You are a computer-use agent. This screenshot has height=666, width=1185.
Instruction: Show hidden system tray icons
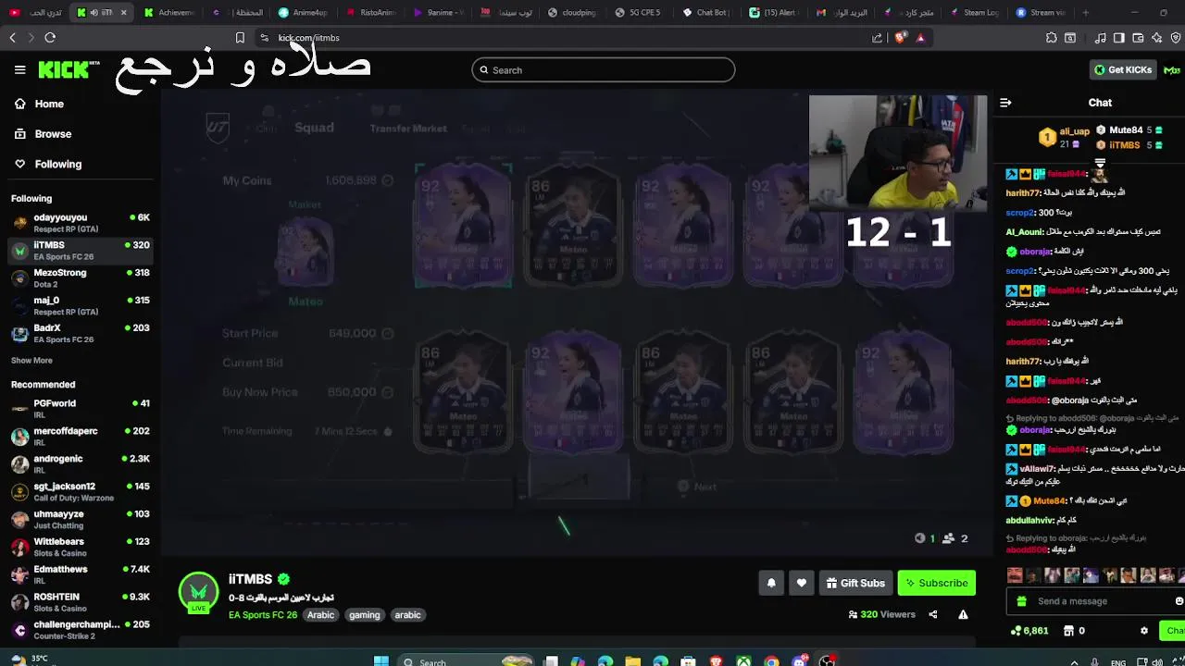(x=1074, y=662)
